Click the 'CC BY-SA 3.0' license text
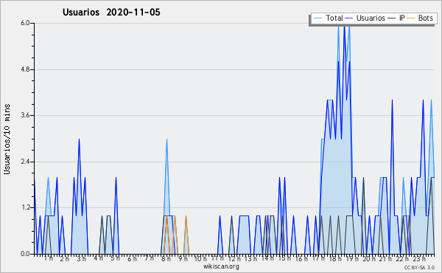The height and width of the screenshot is (273, 442). point(419,267)
